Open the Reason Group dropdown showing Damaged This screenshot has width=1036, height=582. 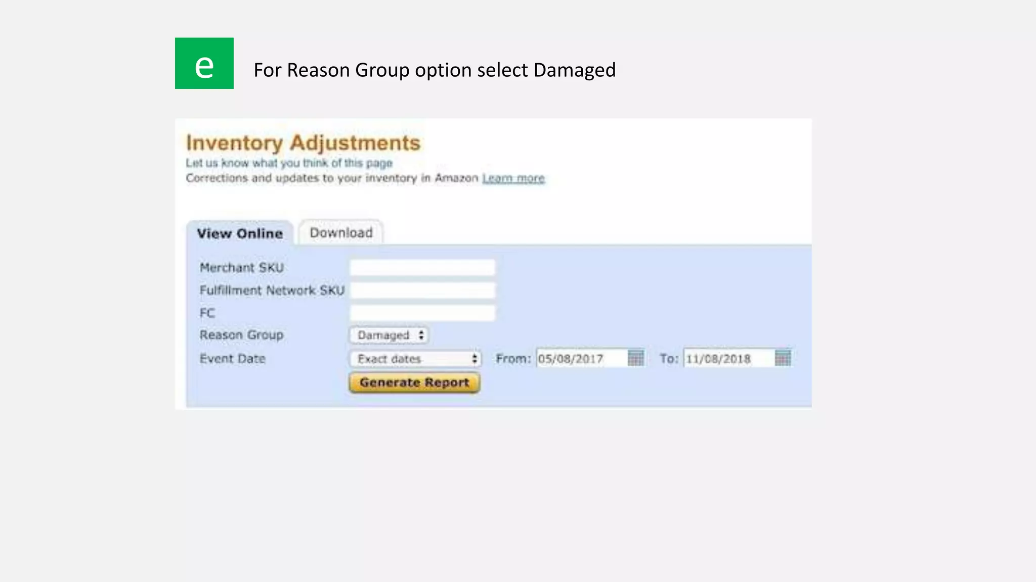[x=389, y=335]
